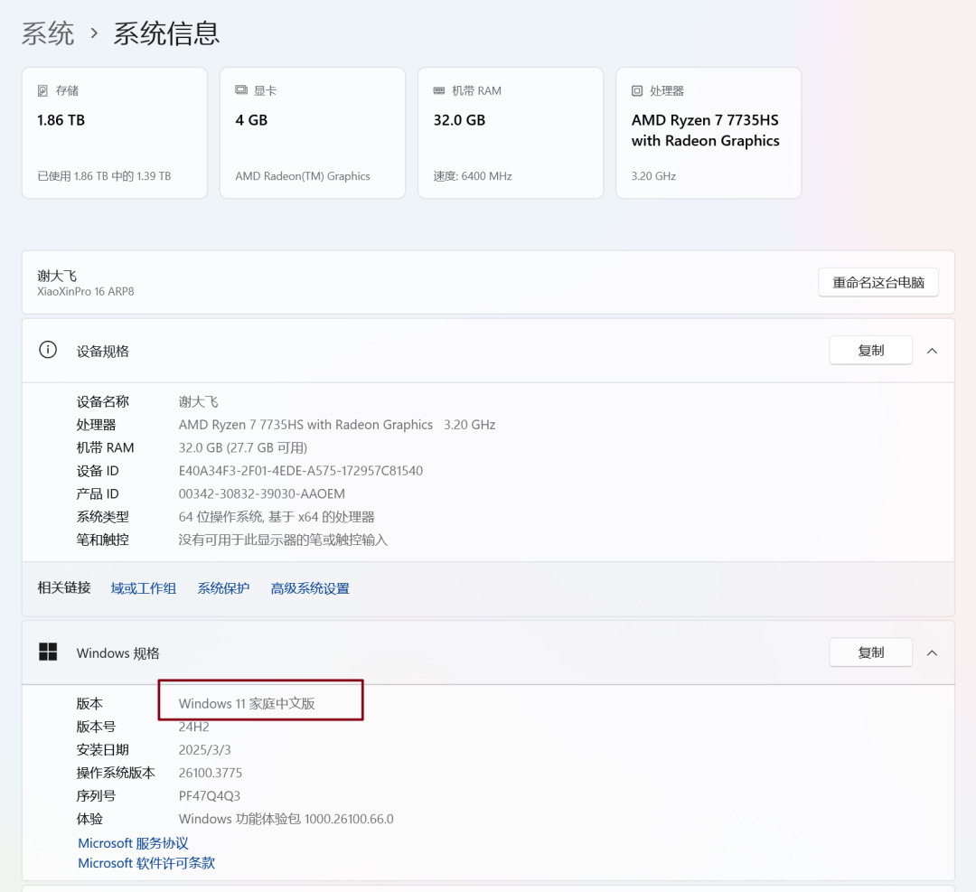
Task: Open Microsoft 服务协议 link
Action: pyautogui.click(x=133, y=843)
